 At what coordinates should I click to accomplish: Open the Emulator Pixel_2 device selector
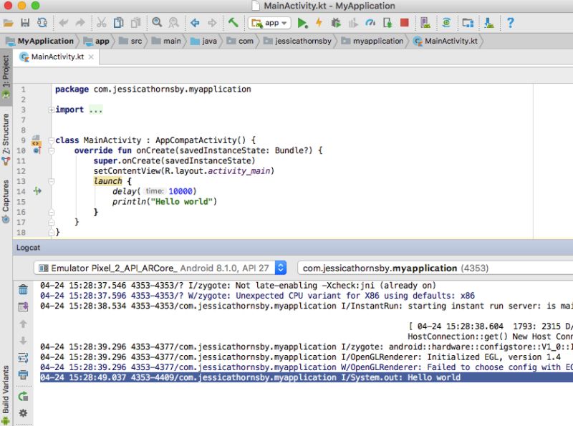[161, 268]
